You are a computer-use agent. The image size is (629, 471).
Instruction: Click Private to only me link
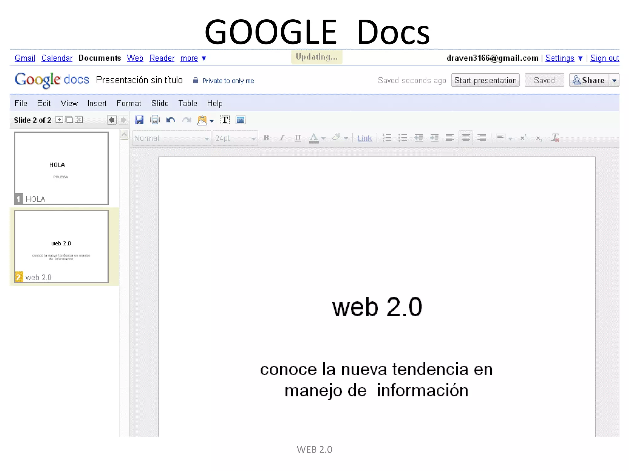click(x=228, y=81)
